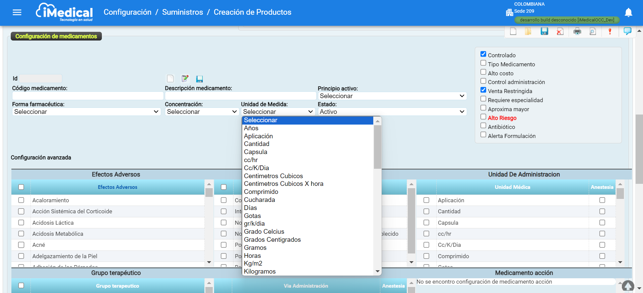
Task: Choose Gramos in the dropdown list
Action: point(255,248)
